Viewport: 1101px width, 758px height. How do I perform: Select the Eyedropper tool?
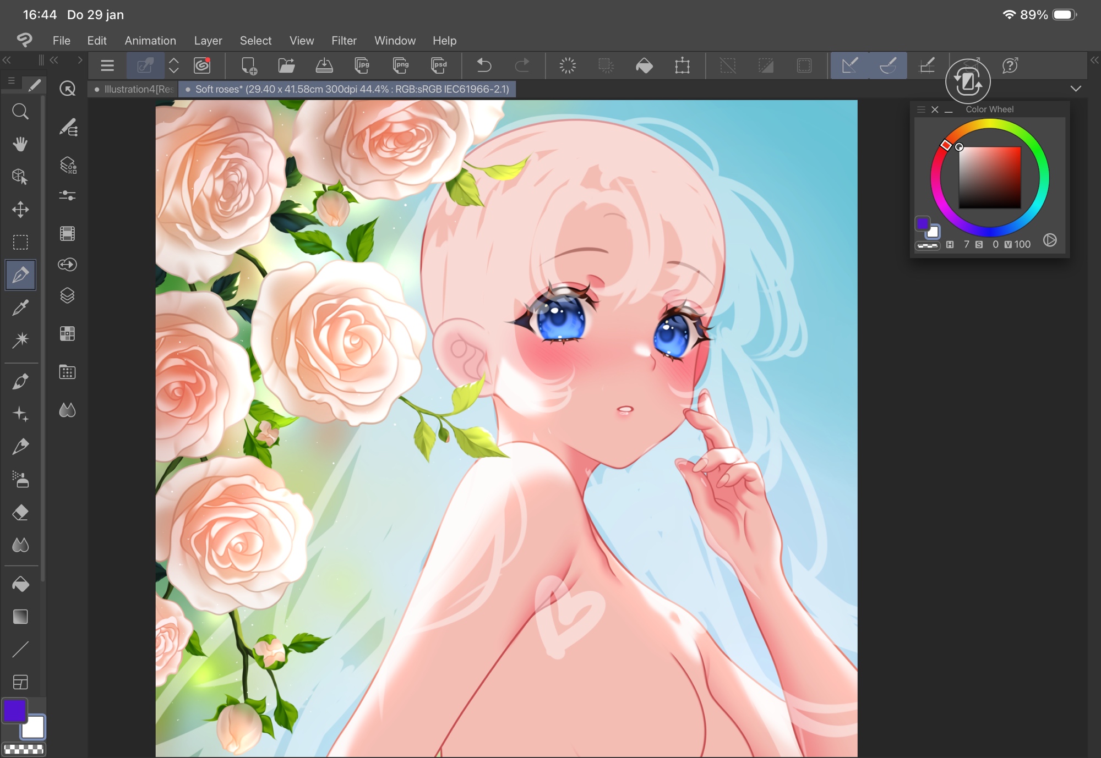point(20,307)
